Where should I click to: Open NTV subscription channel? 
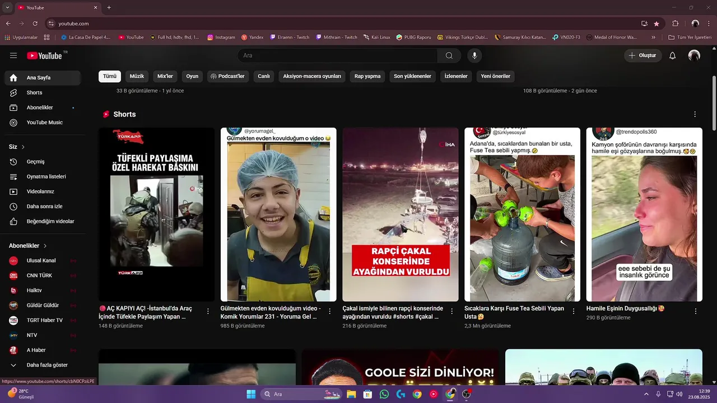(43, 335)
